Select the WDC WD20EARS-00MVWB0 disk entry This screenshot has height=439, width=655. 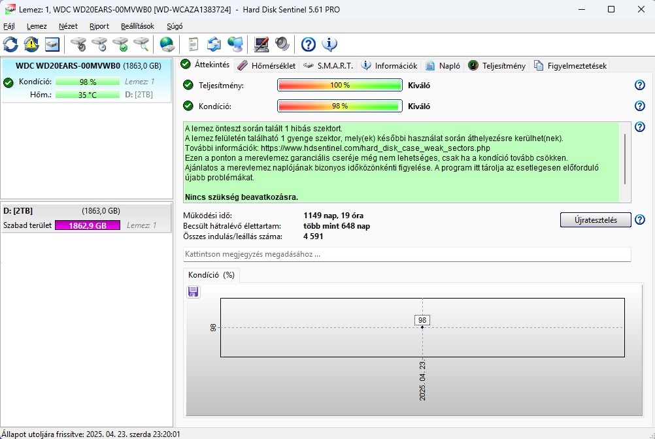tap(86, 80)
